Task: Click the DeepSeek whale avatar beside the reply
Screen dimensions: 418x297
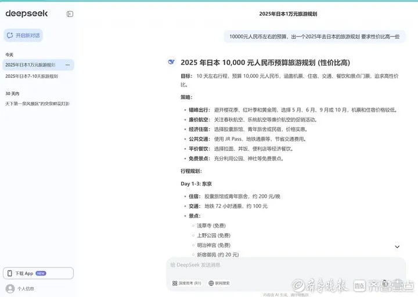Action: tap(171, 62)
